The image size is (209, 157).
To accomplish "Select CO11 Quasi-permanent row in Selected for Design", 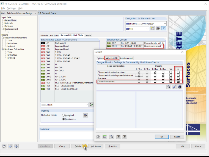I will [x=135, y=46].
